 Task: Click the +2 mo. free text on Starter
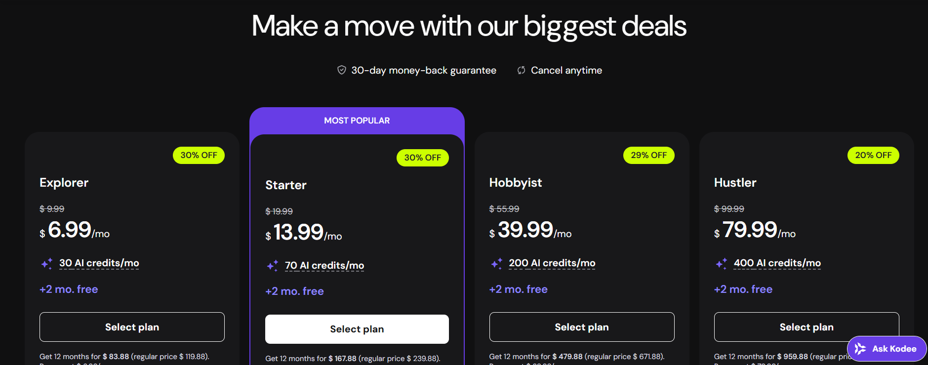click(x=294, y=291)
